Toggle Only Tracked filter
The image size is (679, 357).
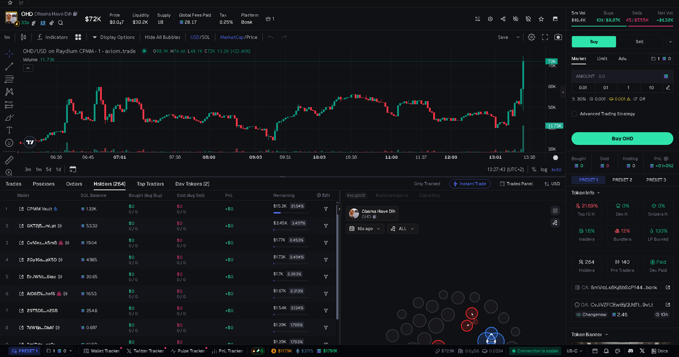pos(427,184)
